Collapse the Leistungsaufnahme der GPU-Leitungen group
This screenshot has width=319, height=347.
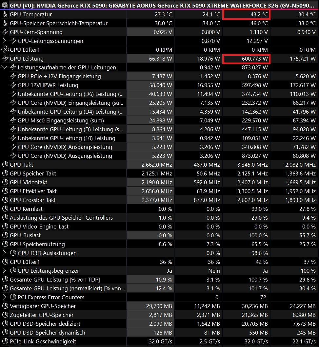tap(4, 67)
